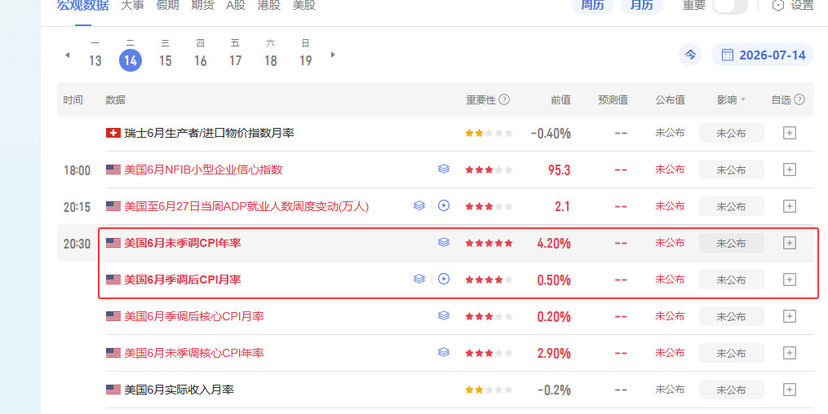
Task: Open layers icon for 未季调CPI年率 row
Action: 444,242
